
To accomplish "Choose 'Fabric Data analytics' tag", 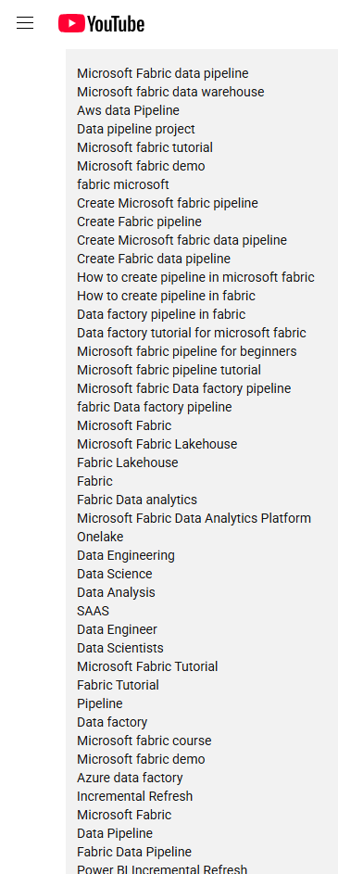I will click(x=137, y=500).
